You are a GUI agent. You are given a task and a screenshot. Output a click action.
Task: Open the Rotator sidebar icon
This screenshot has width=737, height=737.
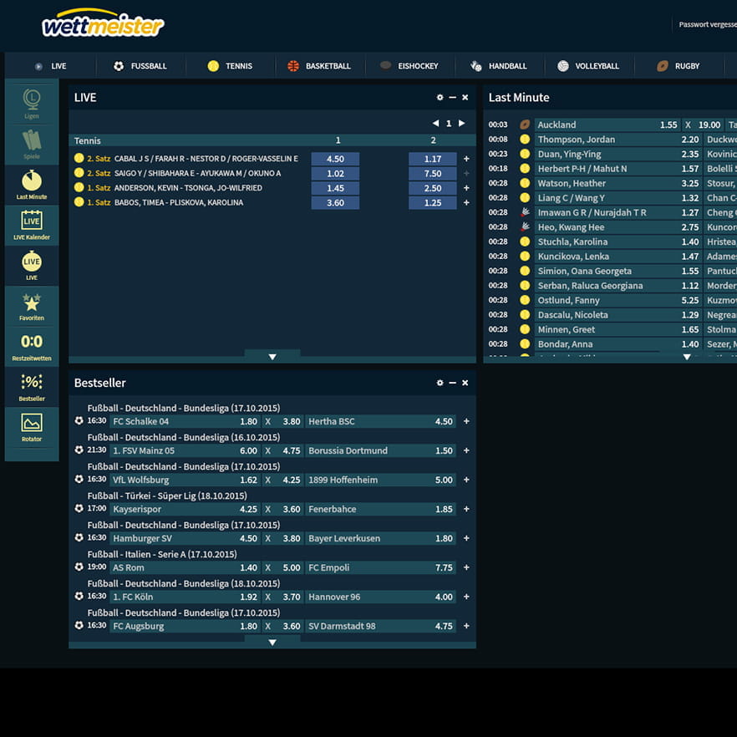[32, 427]
